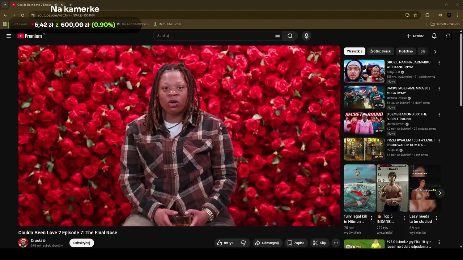Screen dimensions: 463x260
Task: Open a new browser tab
Action: point(70,5)
